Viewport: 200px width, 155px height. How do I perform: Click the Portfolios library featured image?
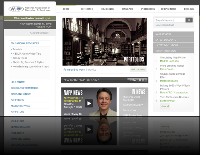coord(104,42)
